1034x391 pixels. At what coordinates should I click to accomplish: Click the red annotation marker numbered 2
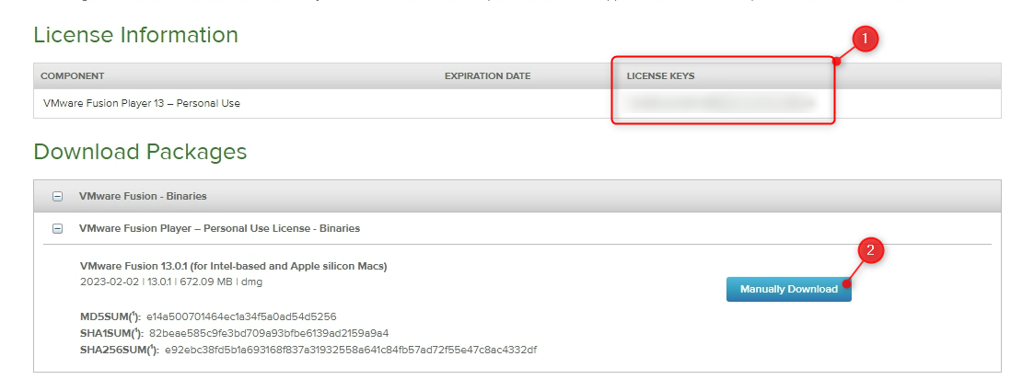coord(871,249)
